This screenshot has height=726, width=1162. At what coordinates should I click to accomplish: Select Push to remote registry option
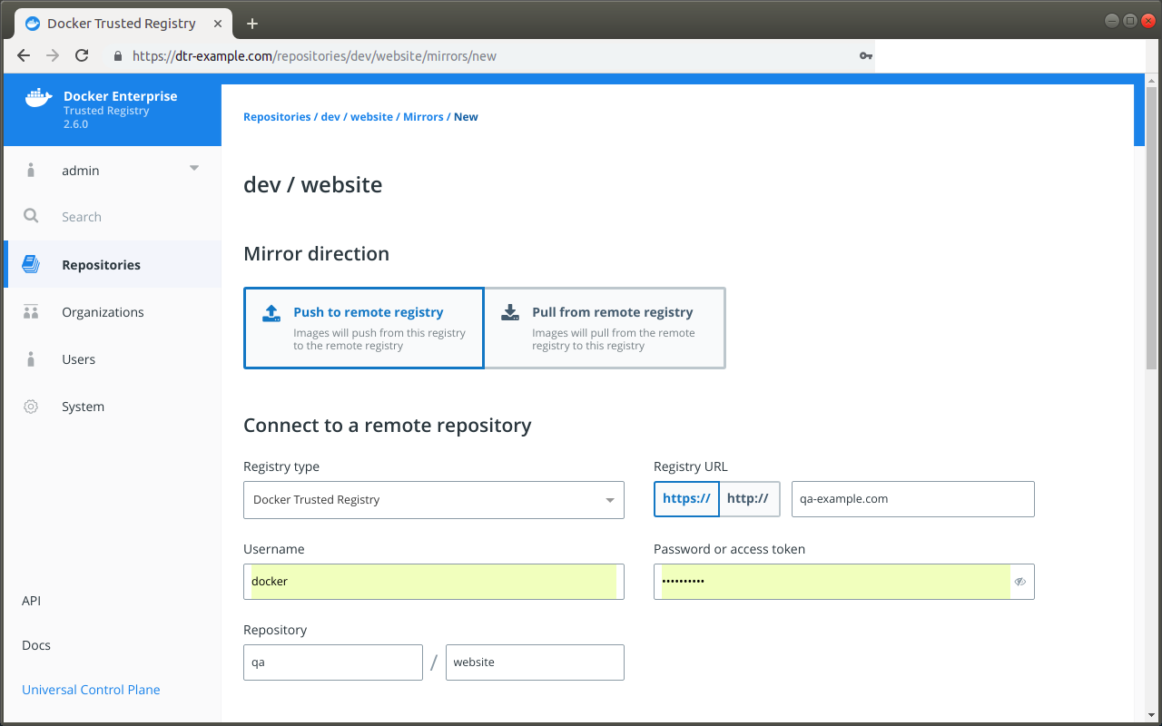(363, 329)
